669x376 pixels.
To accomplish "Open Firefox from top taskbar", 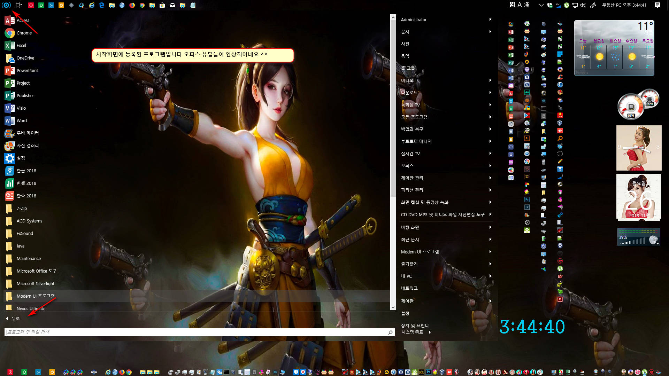I will click(132, 5).
